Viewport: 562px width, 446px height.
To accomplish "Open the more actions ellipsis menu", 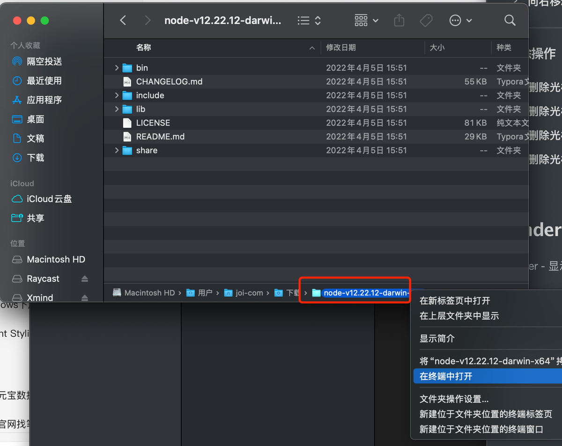I will tap(460, 21).
